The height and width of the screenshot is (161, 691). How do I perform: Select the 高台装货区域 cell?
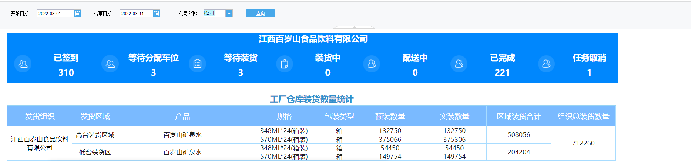(95, 135)
